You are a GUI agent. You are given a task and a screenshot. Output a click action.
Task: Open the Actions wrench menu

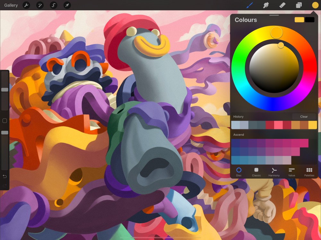coord(26,5)
